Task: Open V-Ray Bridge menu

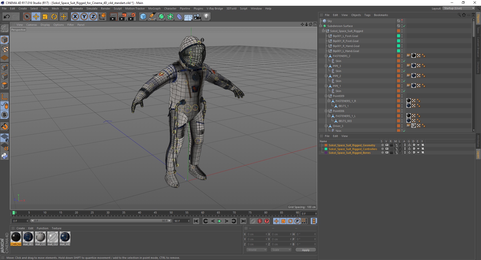Action: point(215,8)
